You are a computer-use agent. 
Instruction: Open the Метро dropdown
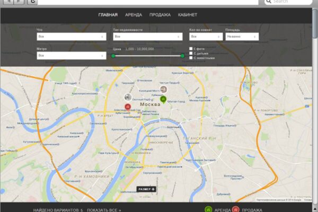tap(72, 55)
